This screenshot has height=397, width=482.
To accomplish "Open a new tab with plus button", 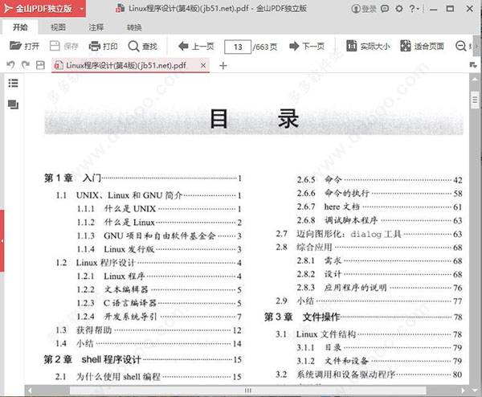I will tap(223, 66).
